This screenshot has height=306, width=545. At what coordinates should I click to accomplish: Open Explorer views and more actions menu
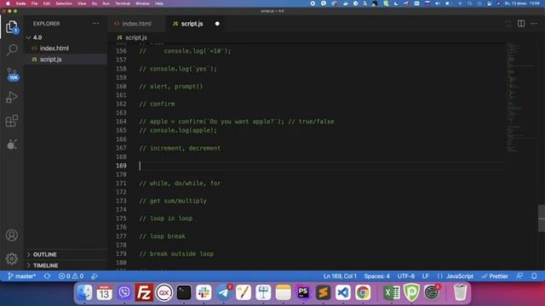[95, 24]
